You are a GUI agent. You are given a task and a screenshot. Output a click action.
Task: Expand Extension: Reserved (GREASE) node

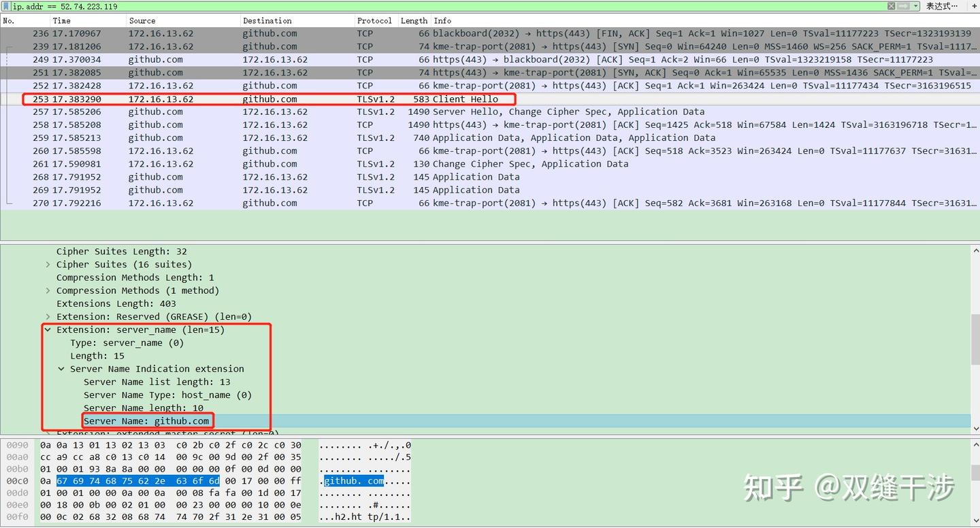(48, 316)
